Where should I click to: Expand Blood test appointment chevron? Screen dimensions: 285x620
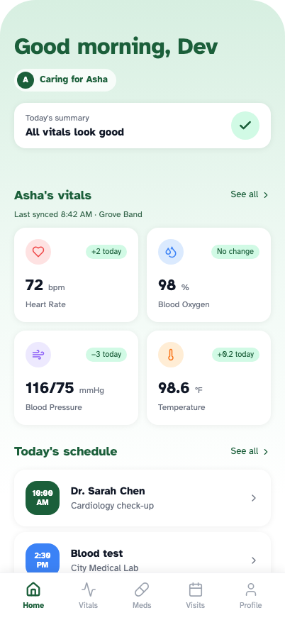click(255, 560)
